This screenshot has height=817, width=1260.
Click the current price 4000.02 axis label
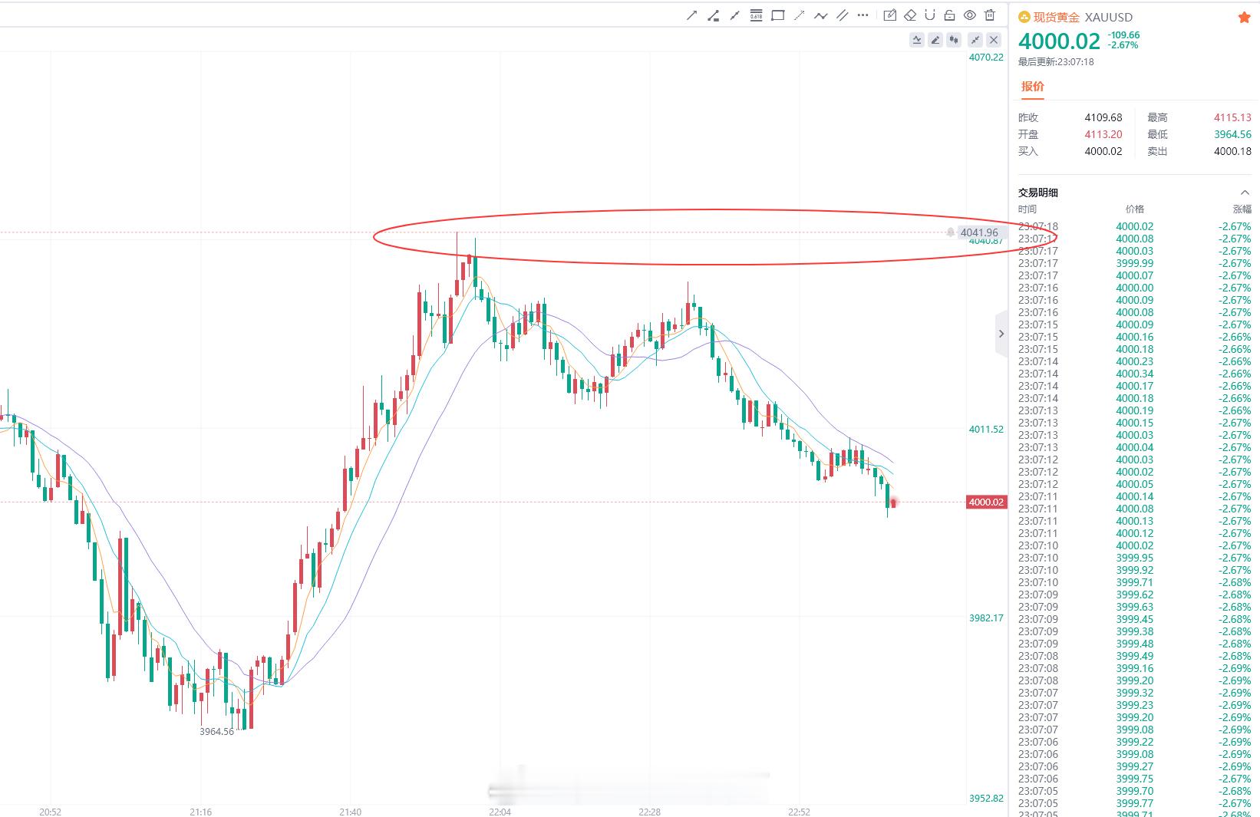[x=986, y=502]
